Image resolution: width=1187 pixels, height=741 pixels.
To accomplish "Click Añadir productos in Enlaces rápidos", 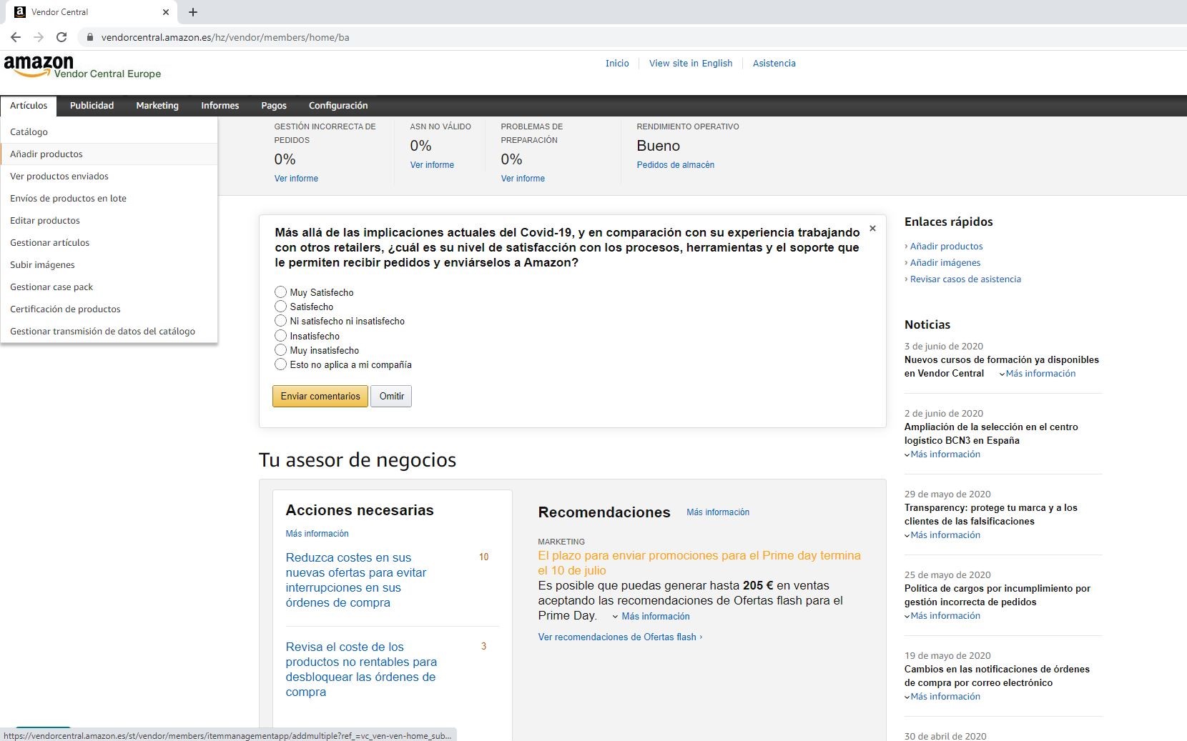I will 946,247.
